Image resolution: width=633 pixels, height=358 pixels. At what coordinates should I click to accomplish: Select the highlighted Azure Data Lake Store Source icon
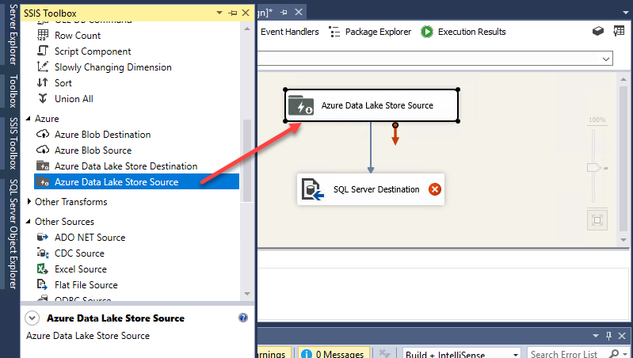(x=43, y=181)
